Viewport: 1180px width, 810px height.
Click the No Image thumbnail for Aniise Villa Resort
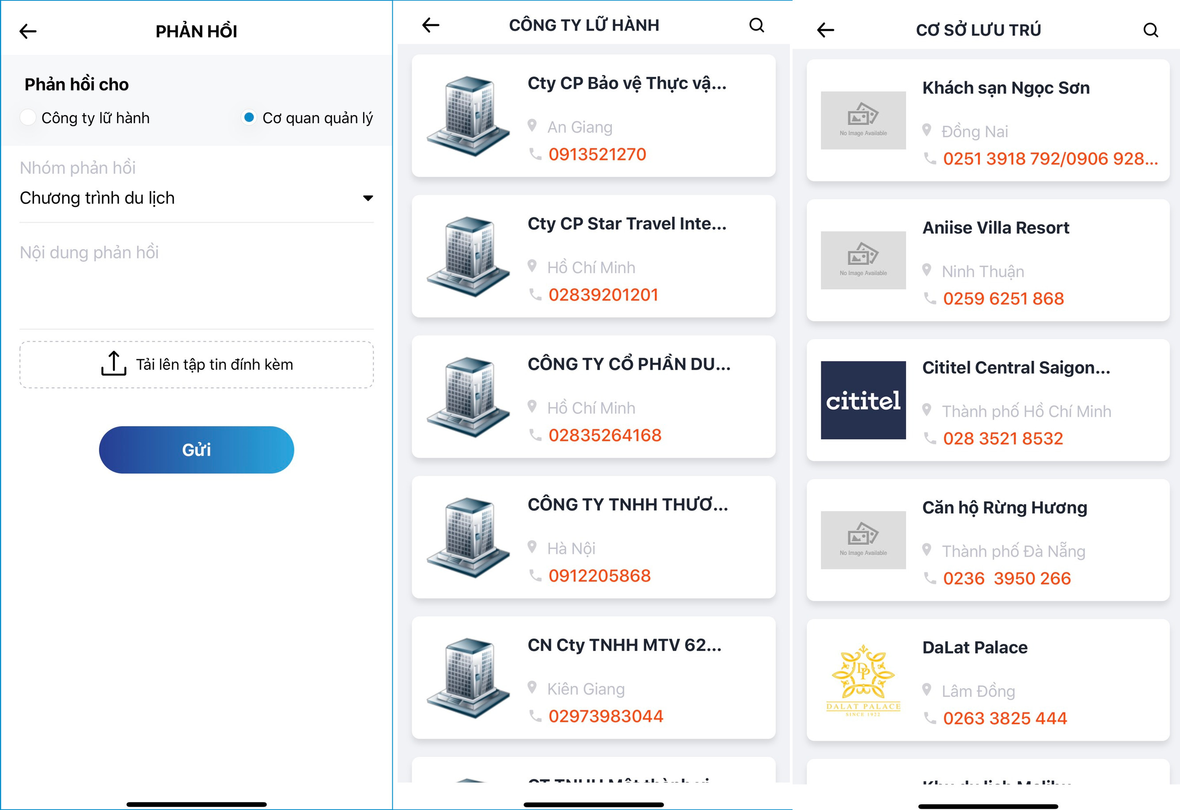pos(863,261)
